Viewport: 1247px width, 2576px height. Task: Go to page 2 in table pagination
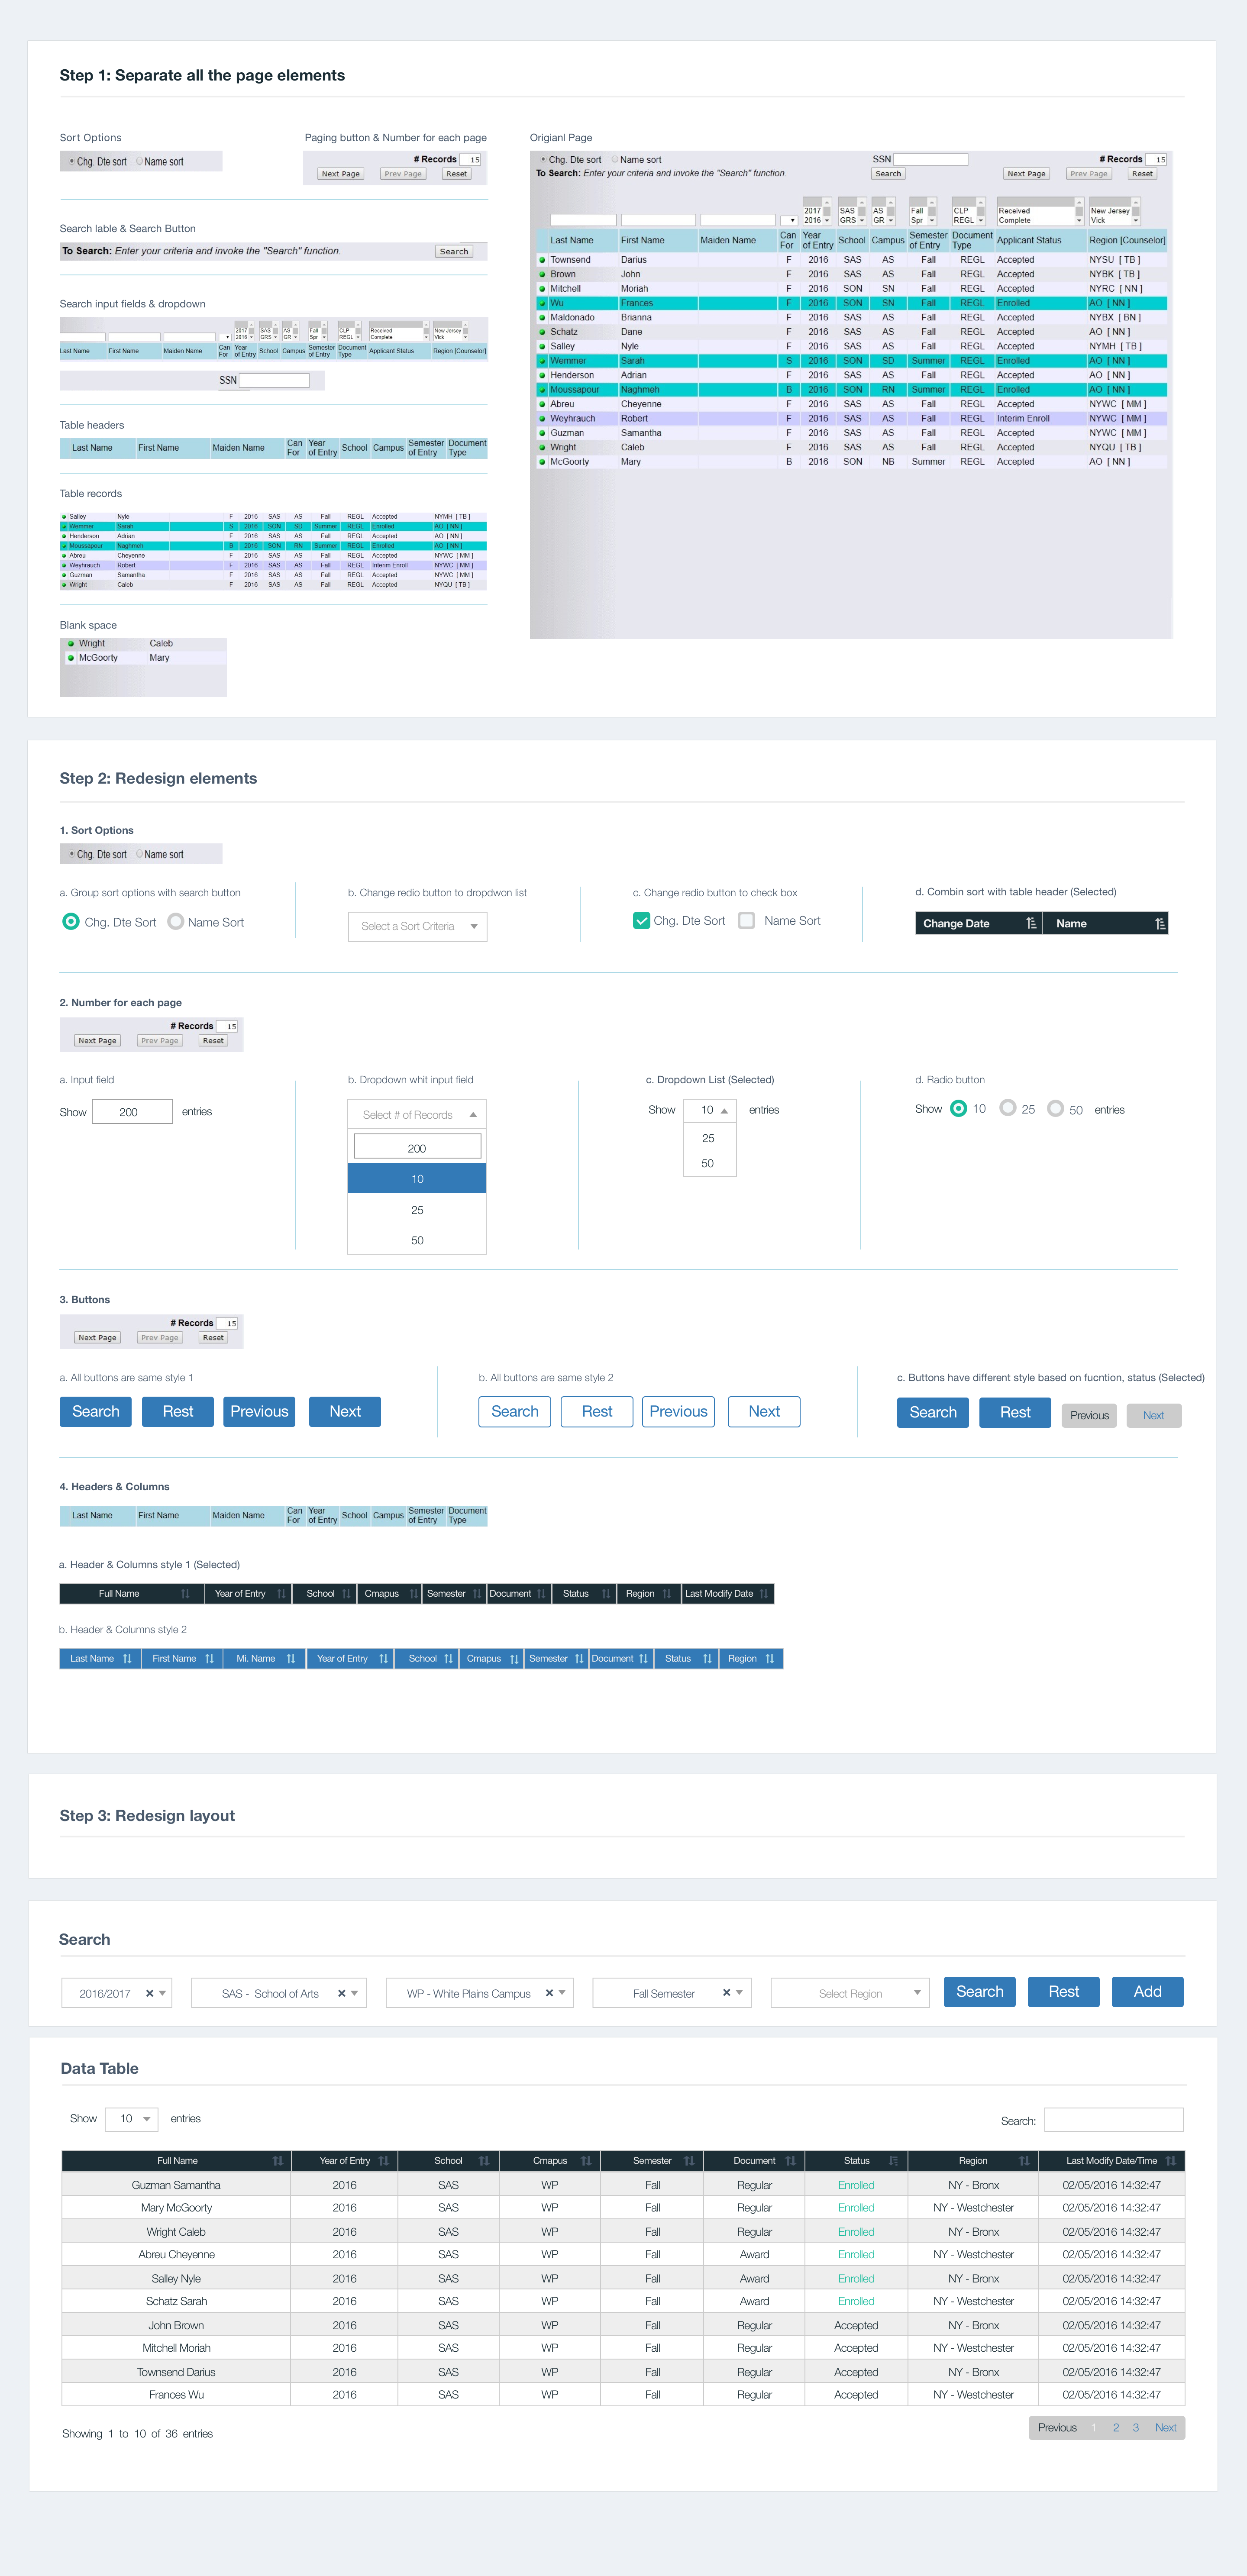(x=1116, y=2427)
